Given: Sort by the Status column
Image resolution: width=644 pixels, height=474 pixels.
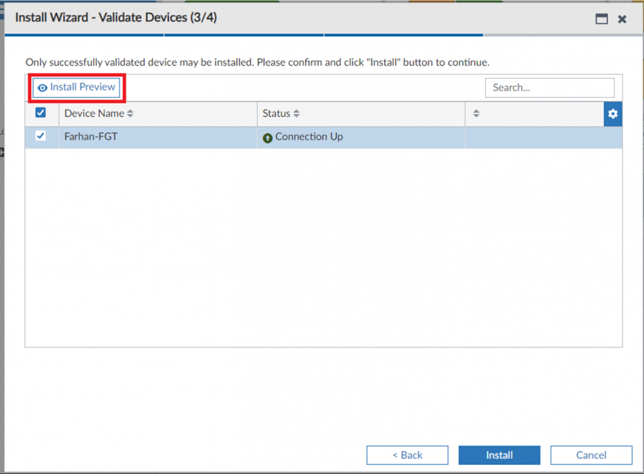Looking at the screenshot, I should tap(281, 114).
